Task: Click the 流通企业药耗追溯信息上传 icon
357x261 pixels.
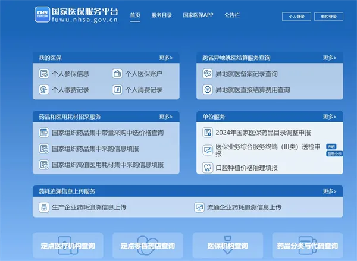Action: click(x=199, y=207)
